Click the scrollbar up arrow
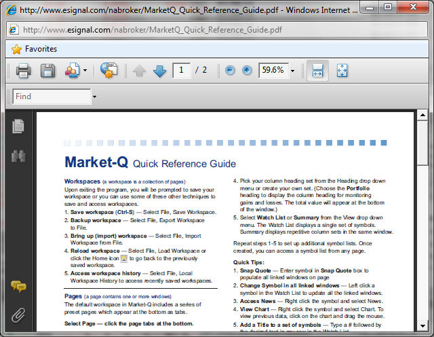434x337 pixels. pos(422,115)
